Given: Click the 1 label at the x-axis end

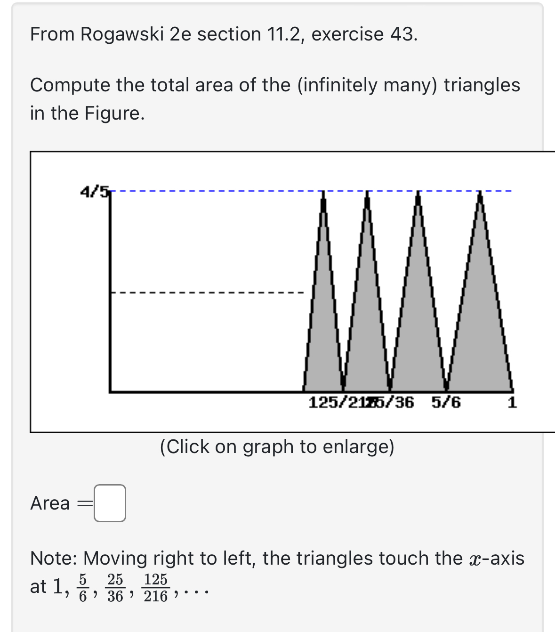Looking at the screenshot, I should coord(512,402).
